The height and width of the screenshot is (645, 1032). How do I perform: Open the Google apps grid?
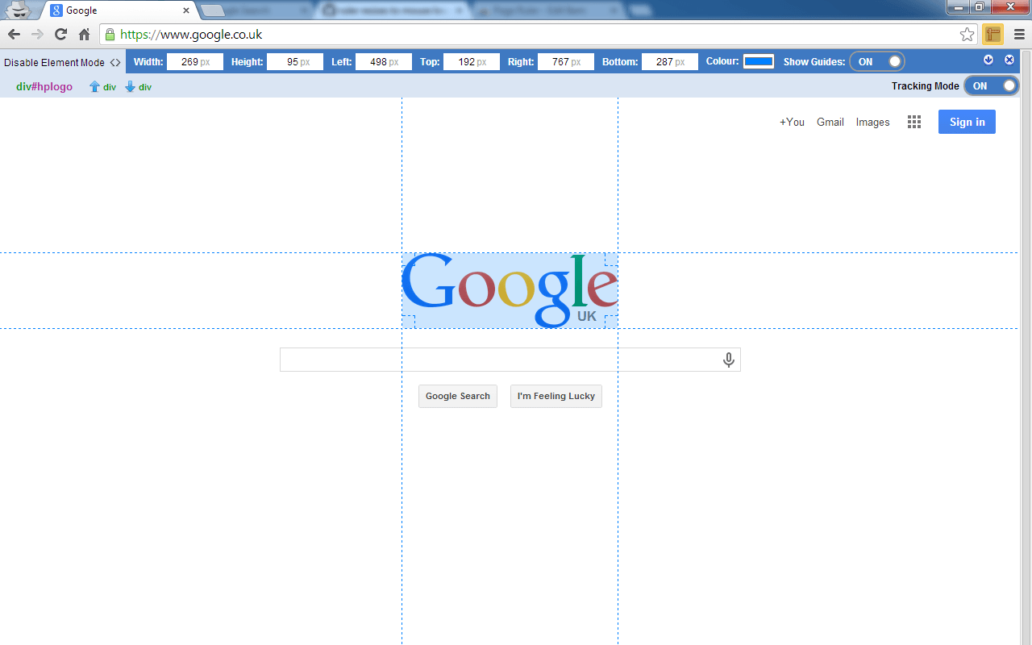[x=913, y=122]
